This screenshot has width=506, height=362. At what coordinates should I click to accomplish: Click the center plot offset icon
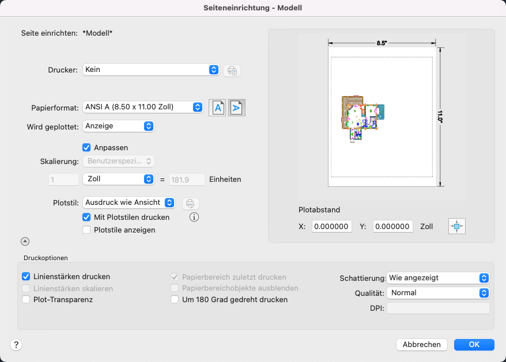click(x=456, y=227)
